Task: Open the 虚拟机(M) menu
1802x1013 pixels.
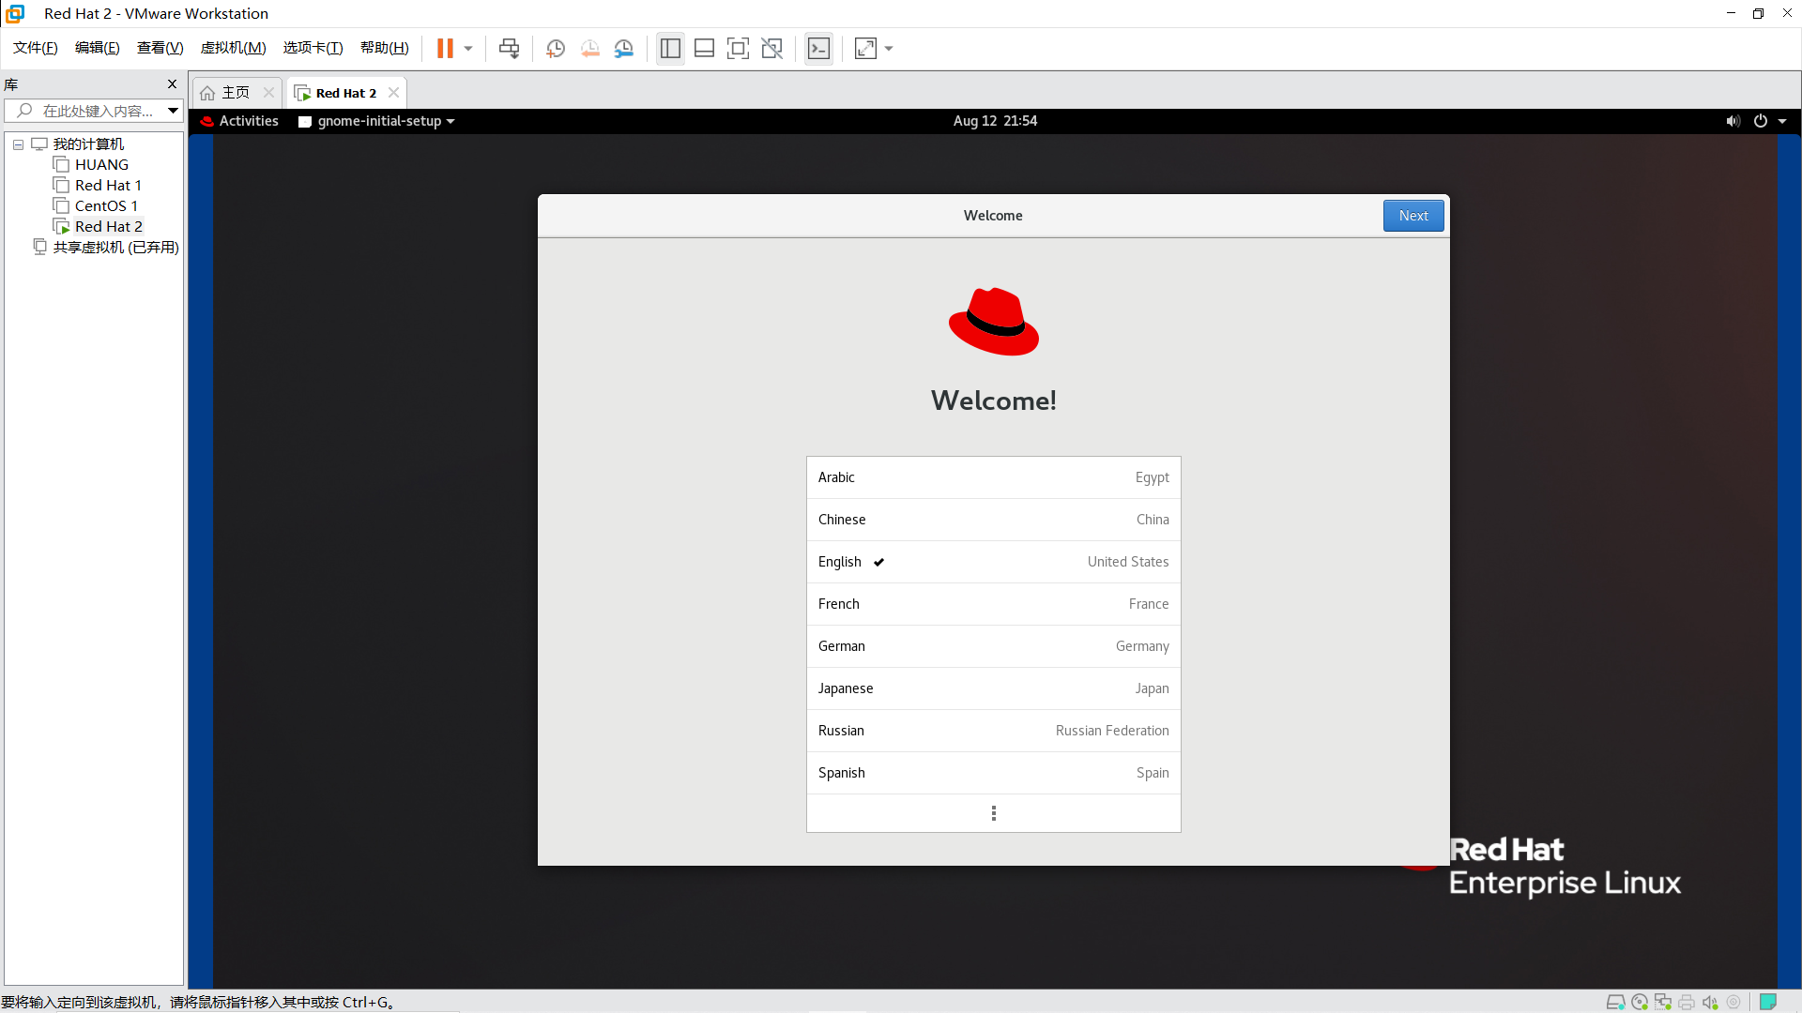Action: [x=233, y=48]
